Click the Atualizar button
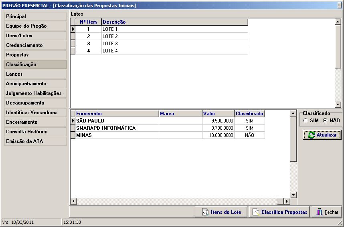Image resolution: width=344 pixels, height=227 pixels. (x=322, y=135)
